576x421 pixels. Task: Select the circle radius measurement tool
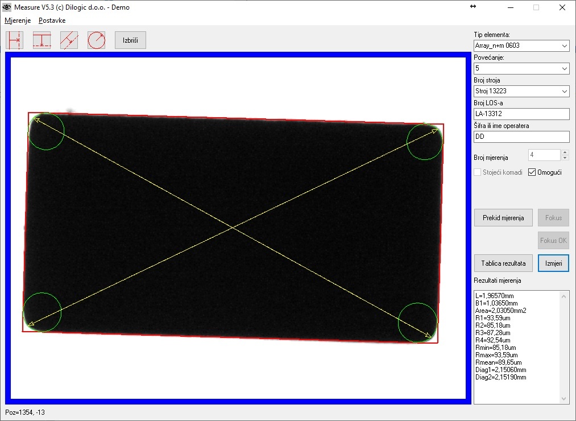pyautogui.click(x=96, y=40)
